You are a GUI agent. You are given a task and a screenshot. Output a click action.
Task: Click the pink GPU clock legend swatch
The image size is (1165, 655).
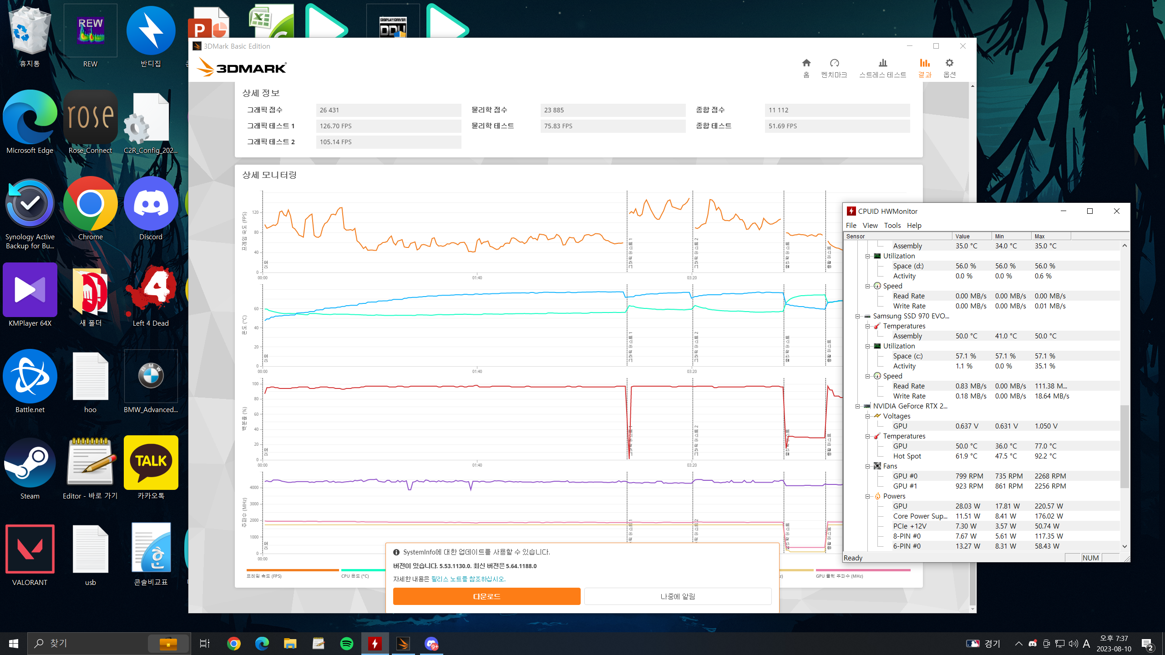(863, 570)
